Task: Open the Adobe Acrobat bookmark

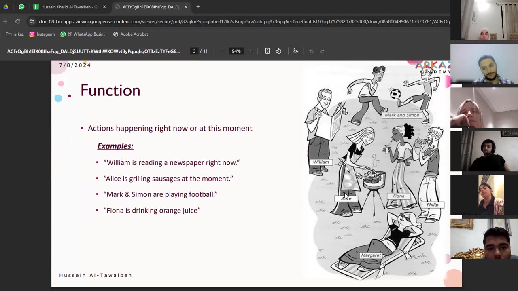Action: [x=130, y=34]
